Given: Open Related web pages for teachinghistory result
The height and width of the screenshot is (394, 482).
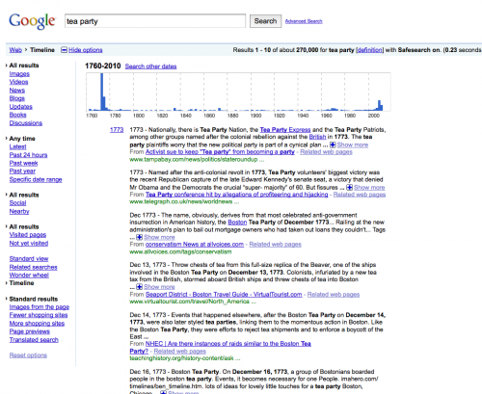Looking at the screenshot, I should [x=179, y=352].
